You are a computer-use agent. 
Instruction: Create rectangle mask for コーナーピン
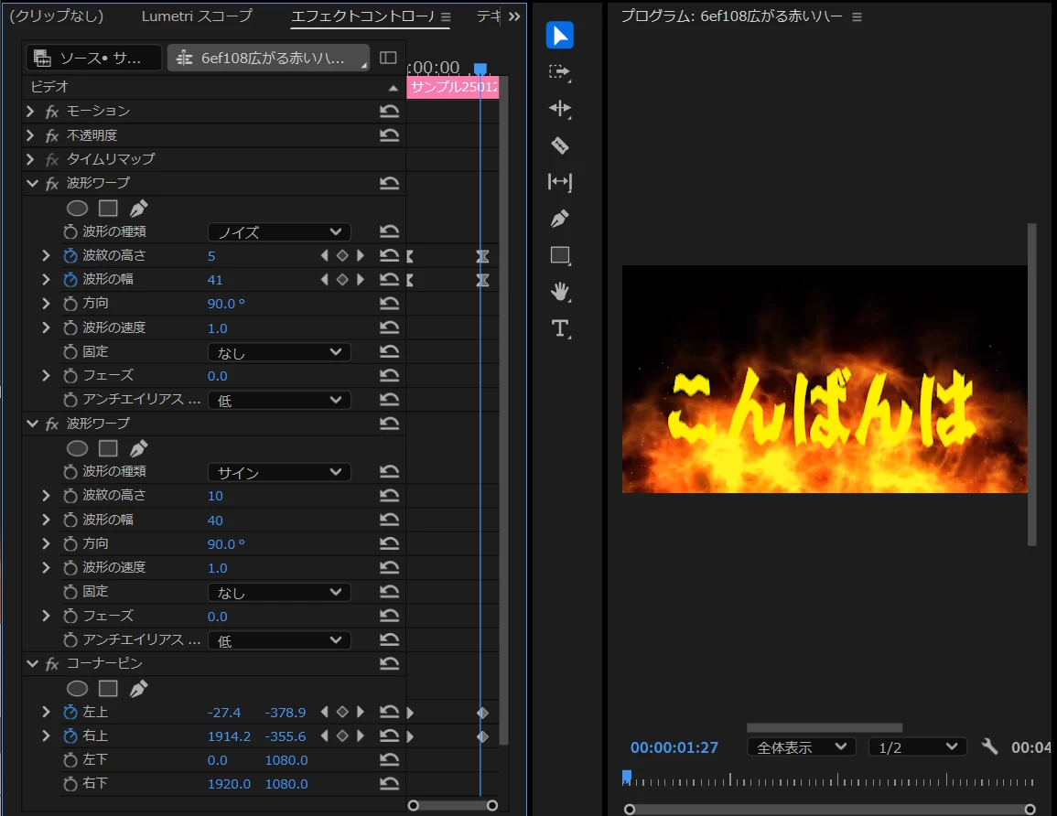[x=108, y=688]
